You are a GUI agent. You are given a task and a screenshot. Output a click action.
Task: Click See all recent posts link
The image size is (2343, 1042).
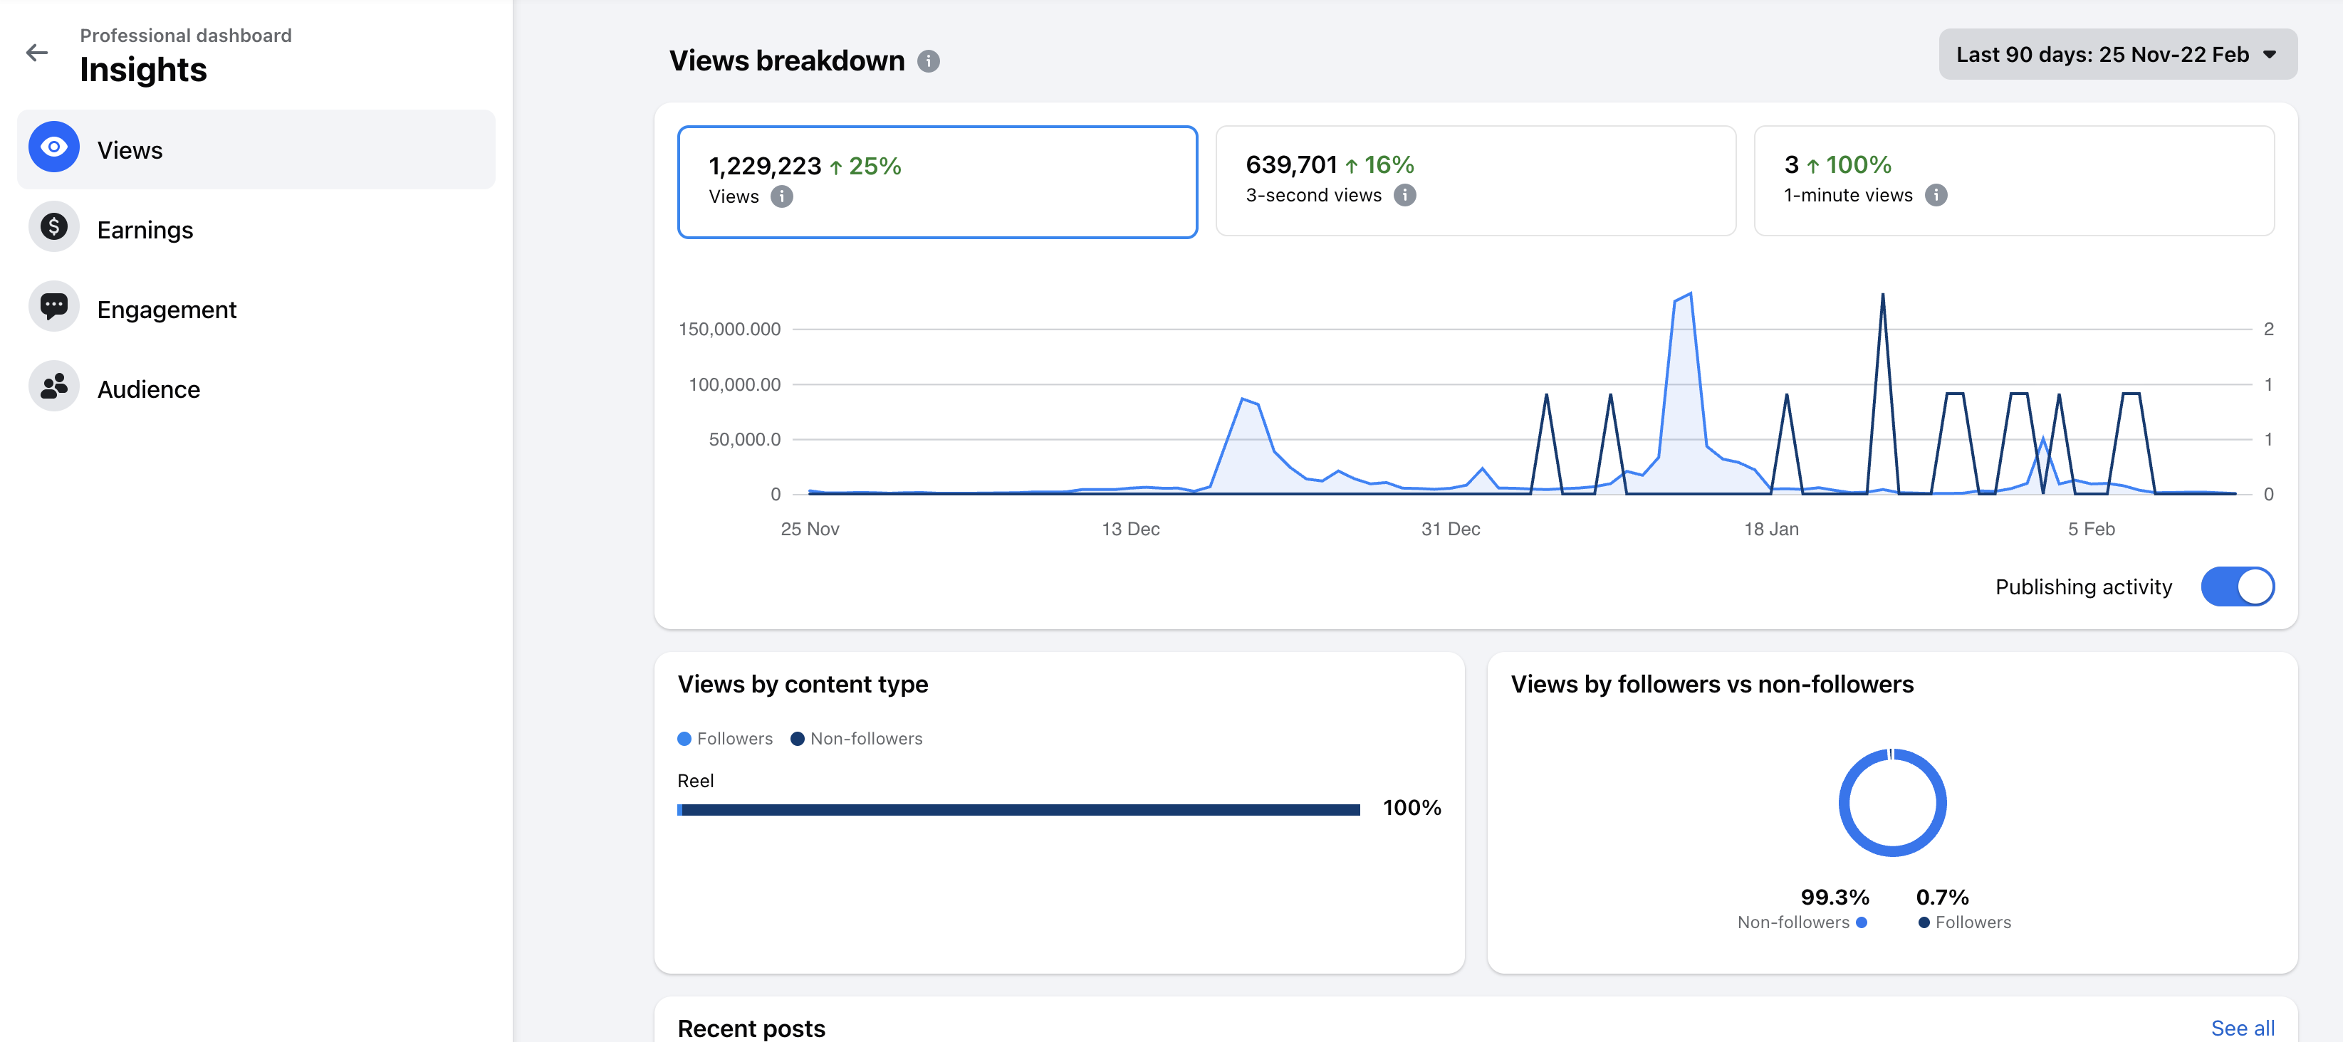[x=2242, y=1028]
